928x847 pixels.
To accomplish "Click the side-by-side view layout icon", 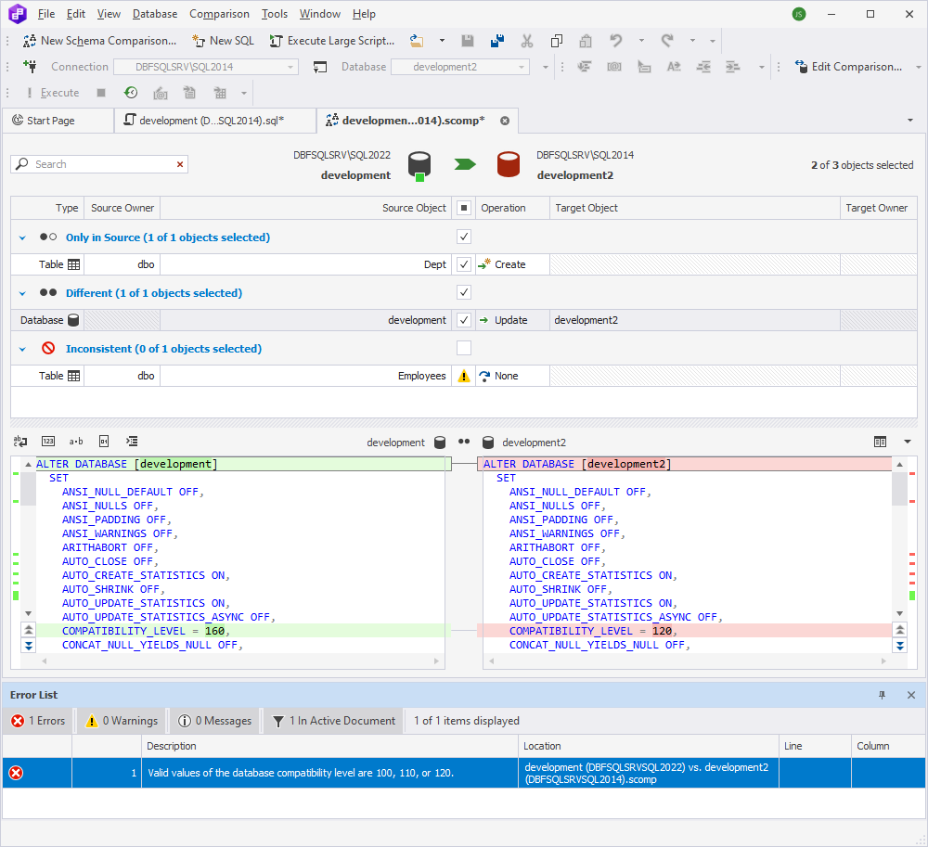I will [x=880, y=442].
